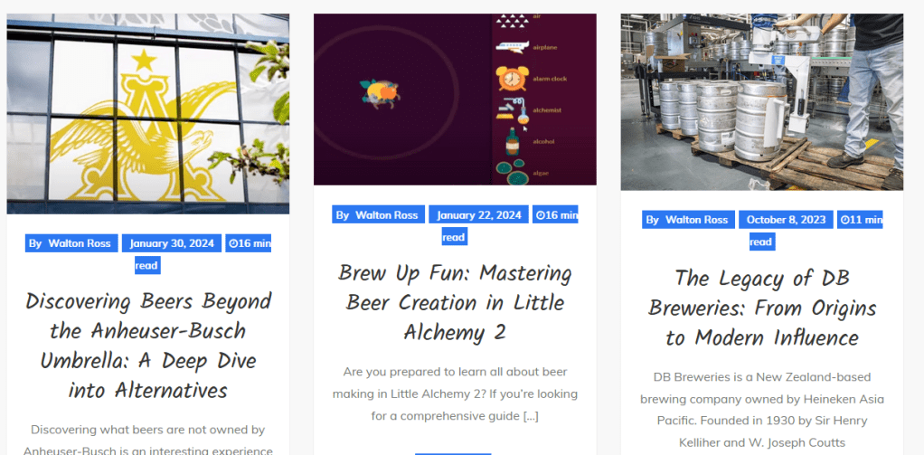Open the Anheuser-Busch eagle logo thumbnail
Viewport: 924px width, 455px height.
point(148,114)
